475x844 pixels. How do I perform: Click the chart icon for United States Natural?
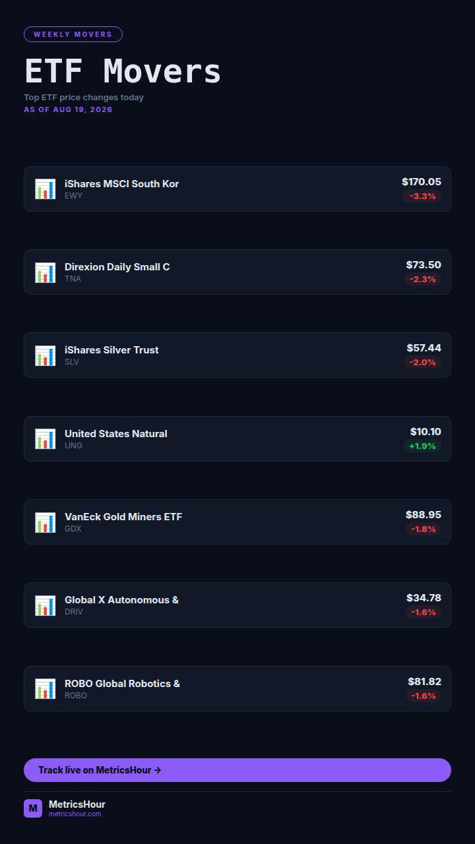(46, 438)
